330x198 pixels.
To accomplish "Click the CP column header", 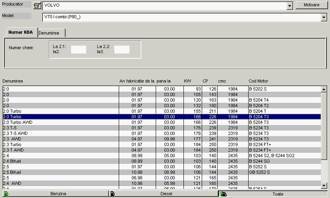I will click(205, 81).
